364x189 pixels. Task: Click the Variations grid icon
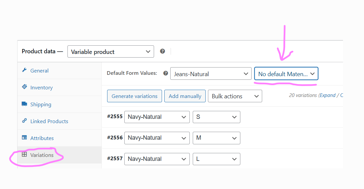click(x=24, y=155)
